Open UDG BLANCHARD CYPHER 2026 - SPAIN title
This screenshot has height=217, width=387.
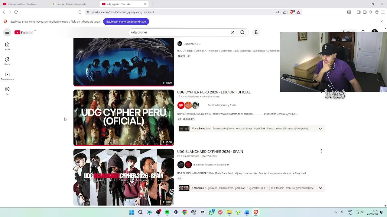(210, 152)
